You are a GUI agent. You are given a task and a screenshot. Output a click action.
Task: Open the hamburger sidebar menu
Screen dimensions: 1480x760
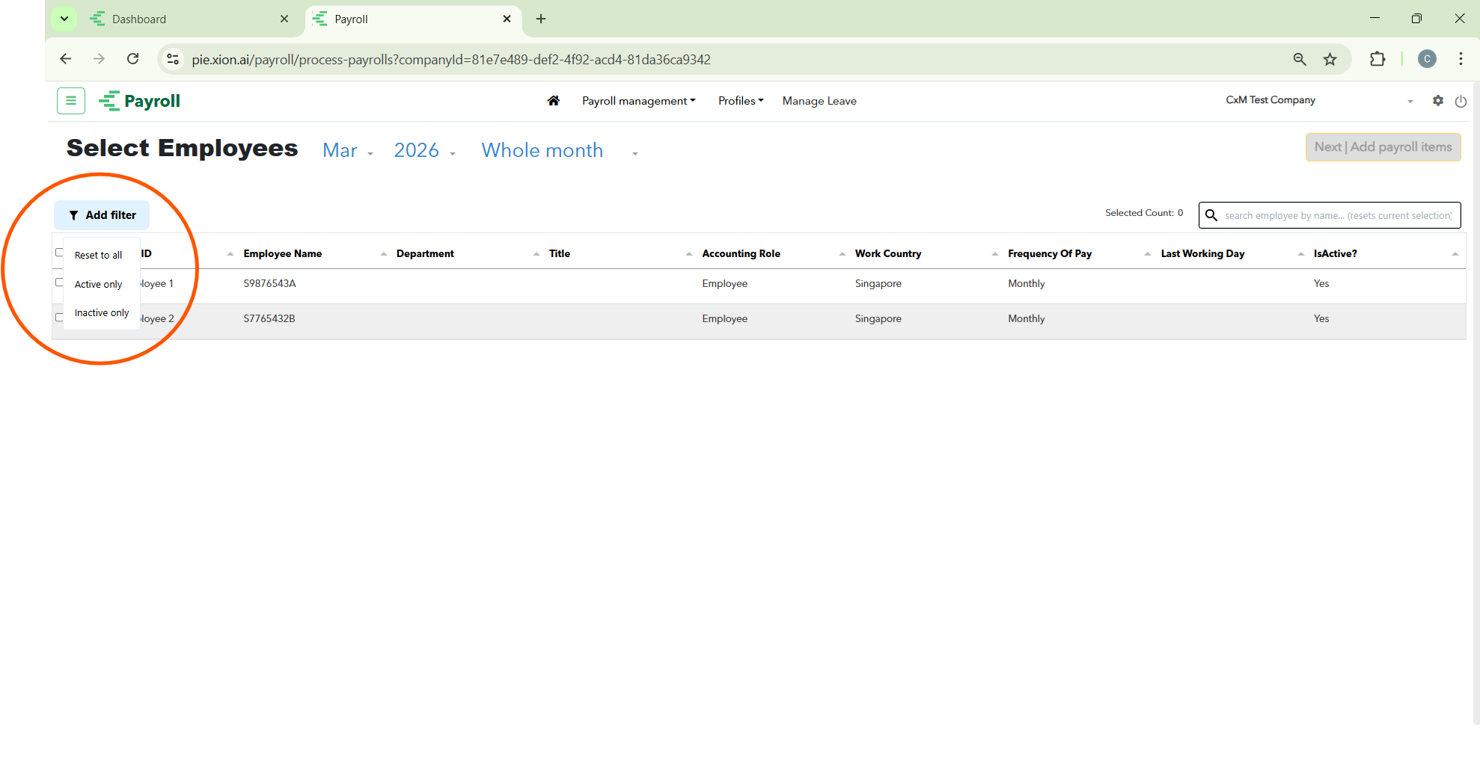click(71, 101)
